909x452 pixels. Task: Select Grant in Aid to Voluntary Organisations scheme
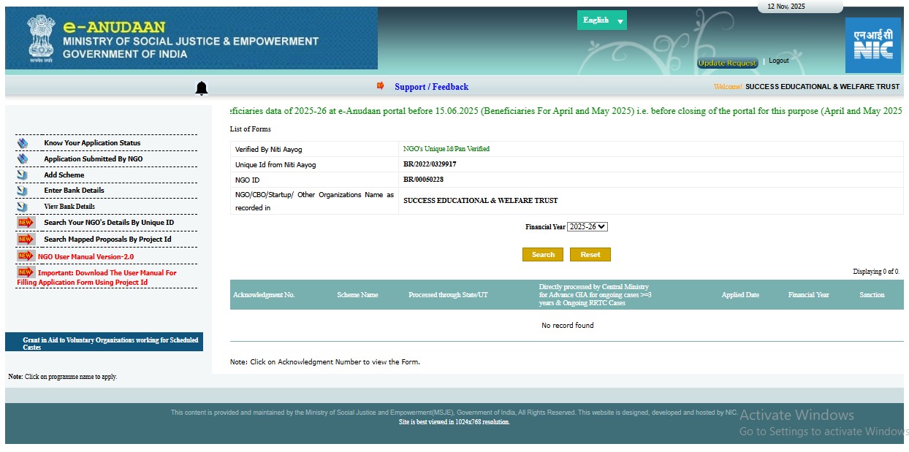click(x=110, y=343)
